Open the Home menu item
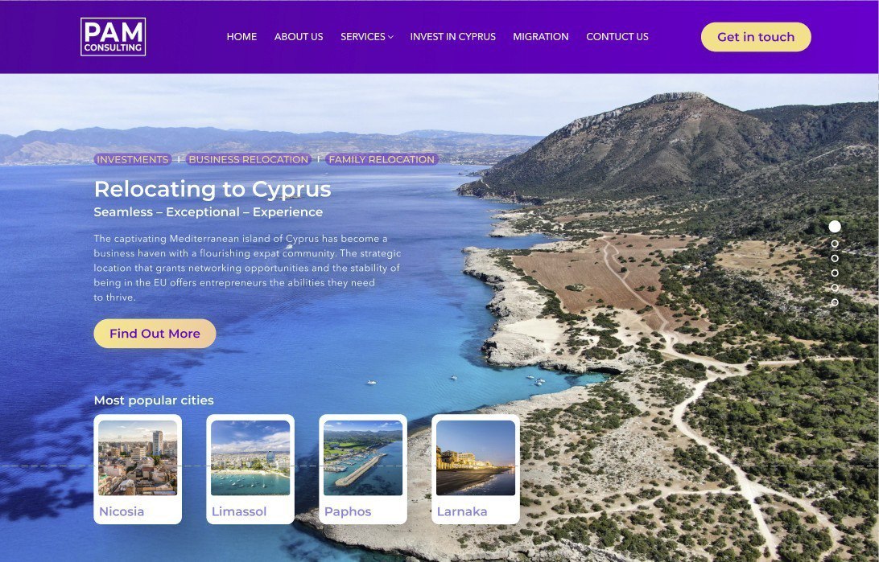This screenshot has height=562, width=879. (241, 36)
